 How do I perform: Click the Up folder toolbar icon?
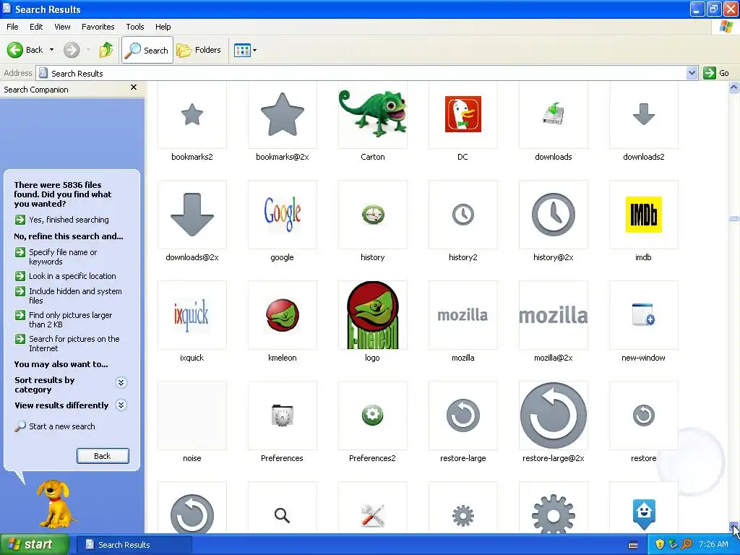click(x=106, y=50)
